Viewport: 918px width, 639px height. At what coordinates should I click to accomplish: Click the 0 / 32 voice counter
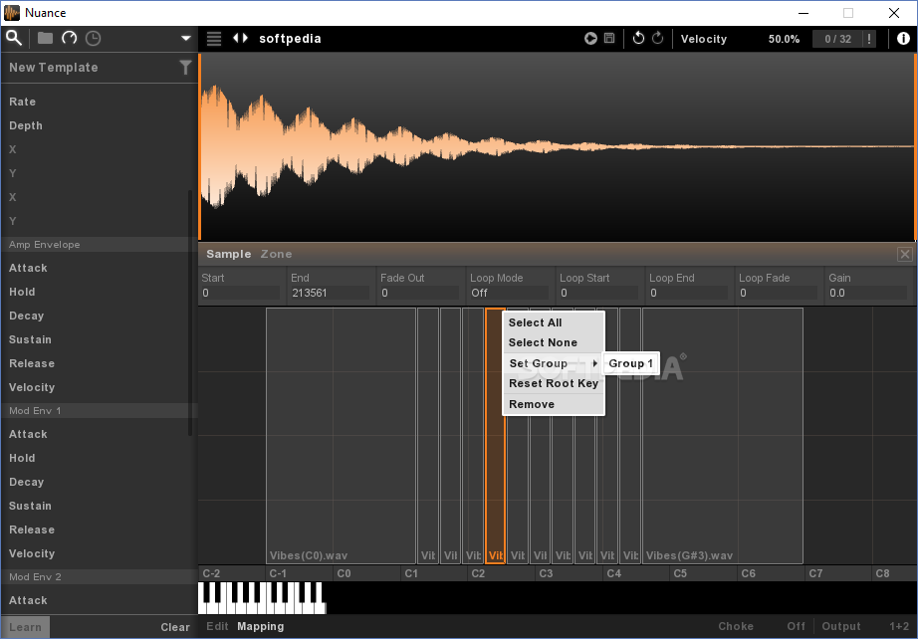837,39
